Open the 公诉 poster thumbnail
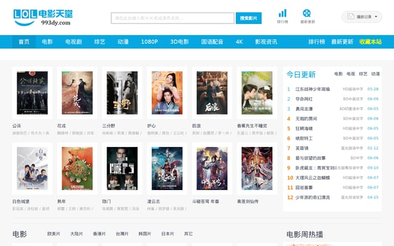 click(x=32, y=93)
